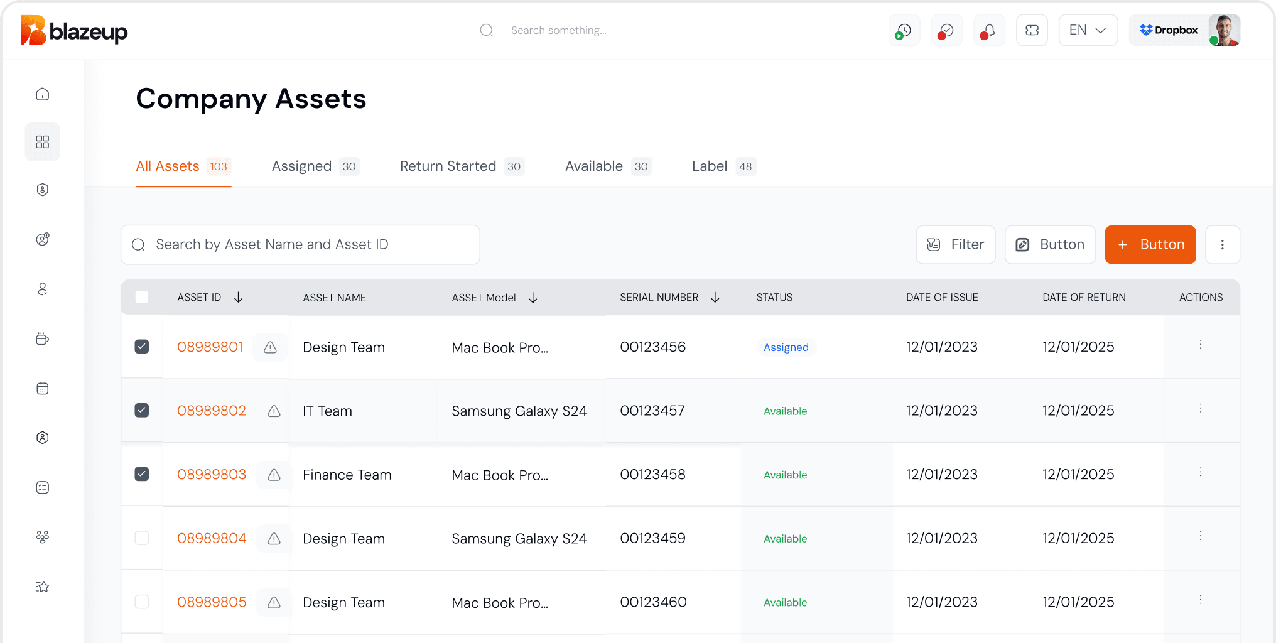Uncheck the checkbox for asset 08989802
1276x643 pixels.
(142, 411)
